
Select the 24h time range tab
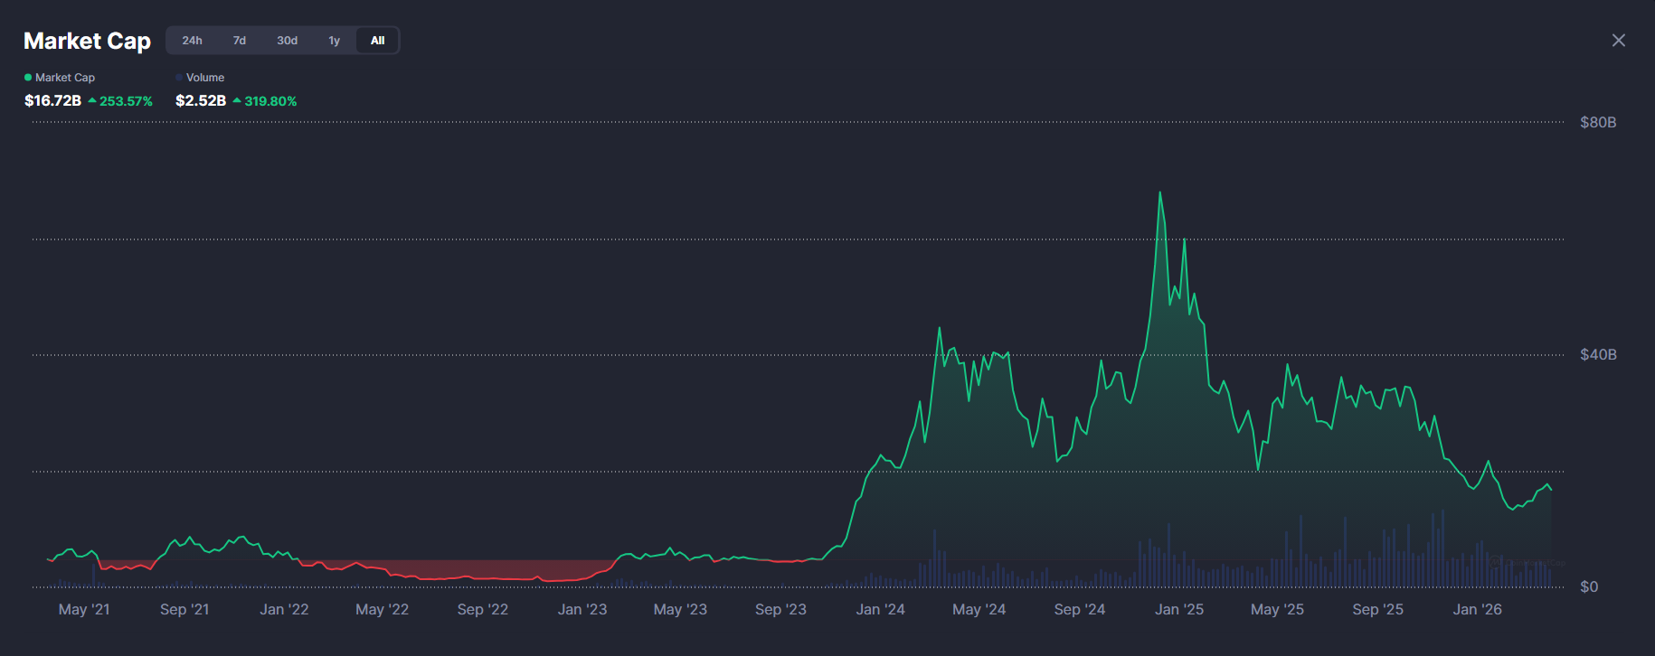192,41
